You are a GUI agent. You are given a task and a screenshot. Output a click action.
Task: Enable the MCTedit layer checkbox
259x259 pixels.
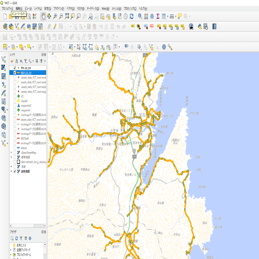coord(15,138)
